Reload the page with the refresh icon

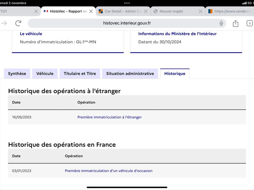[x=18, y=23]
